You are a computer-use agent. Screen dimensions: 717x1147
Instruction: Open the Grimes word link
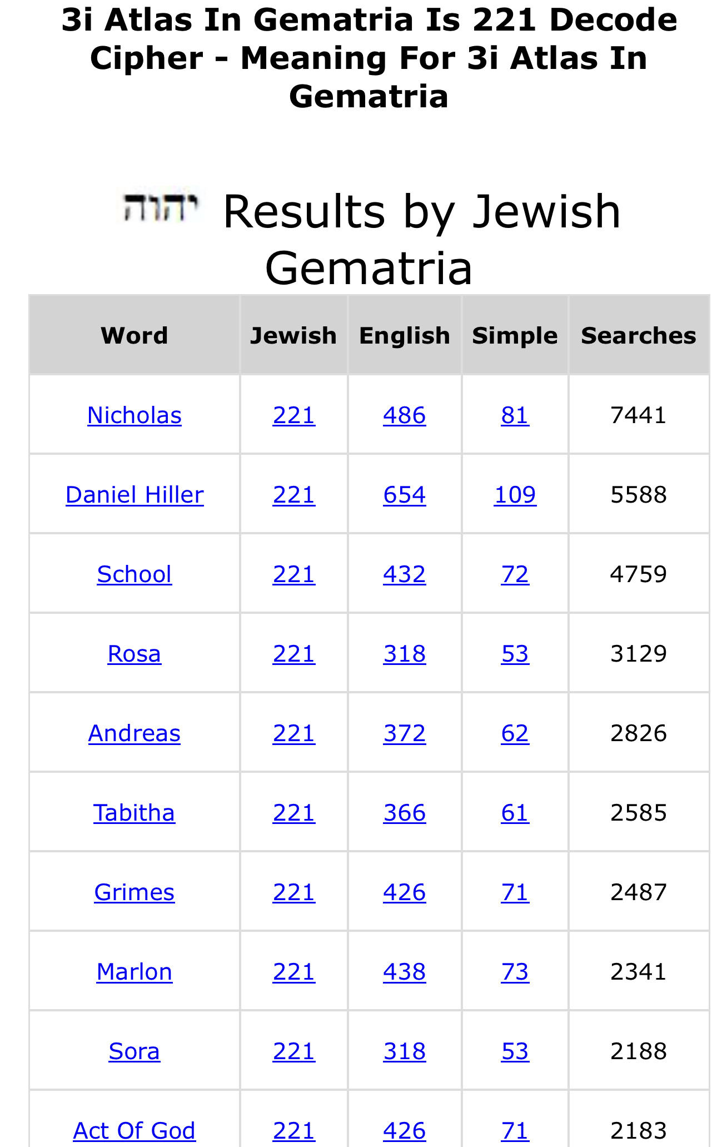point(135,892)
